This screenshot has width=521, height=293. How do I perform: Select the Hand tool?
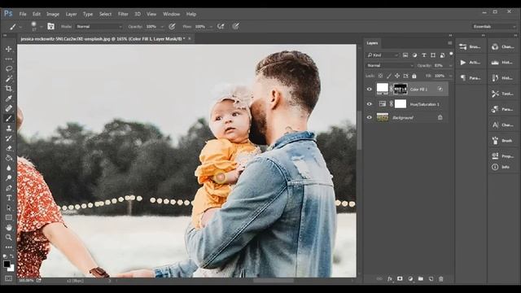(x=9, y=228)
